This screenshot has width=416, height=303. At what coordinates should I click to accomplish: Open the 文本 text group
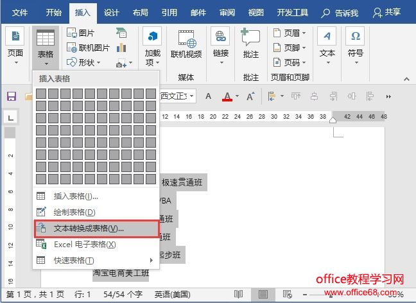point(327,46)
